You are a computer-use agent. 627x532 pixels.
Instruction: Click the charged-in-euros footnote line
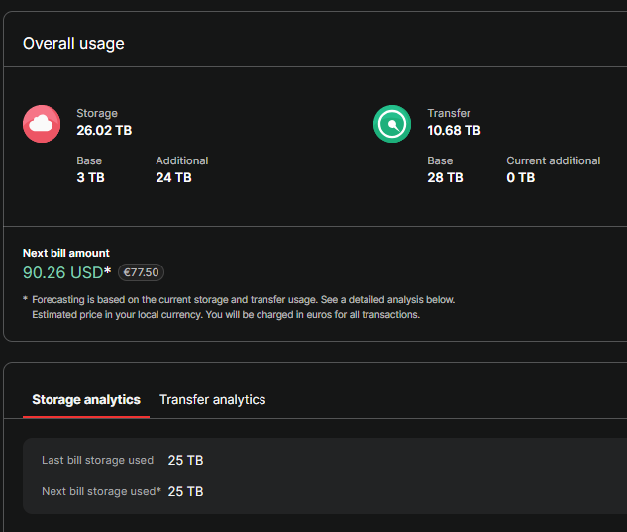click(226, 314)
